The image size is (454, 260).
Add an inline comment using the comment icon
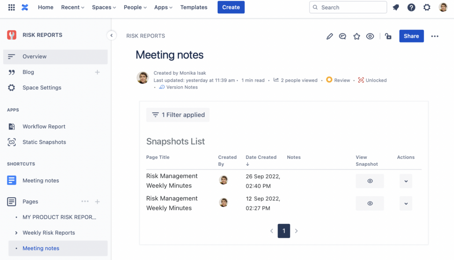(x=342, y=36)
